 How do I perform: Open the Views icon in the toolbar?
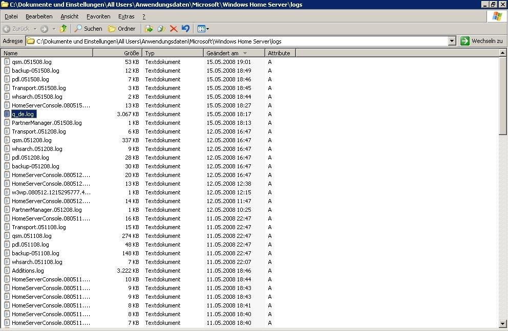point(201,29)
